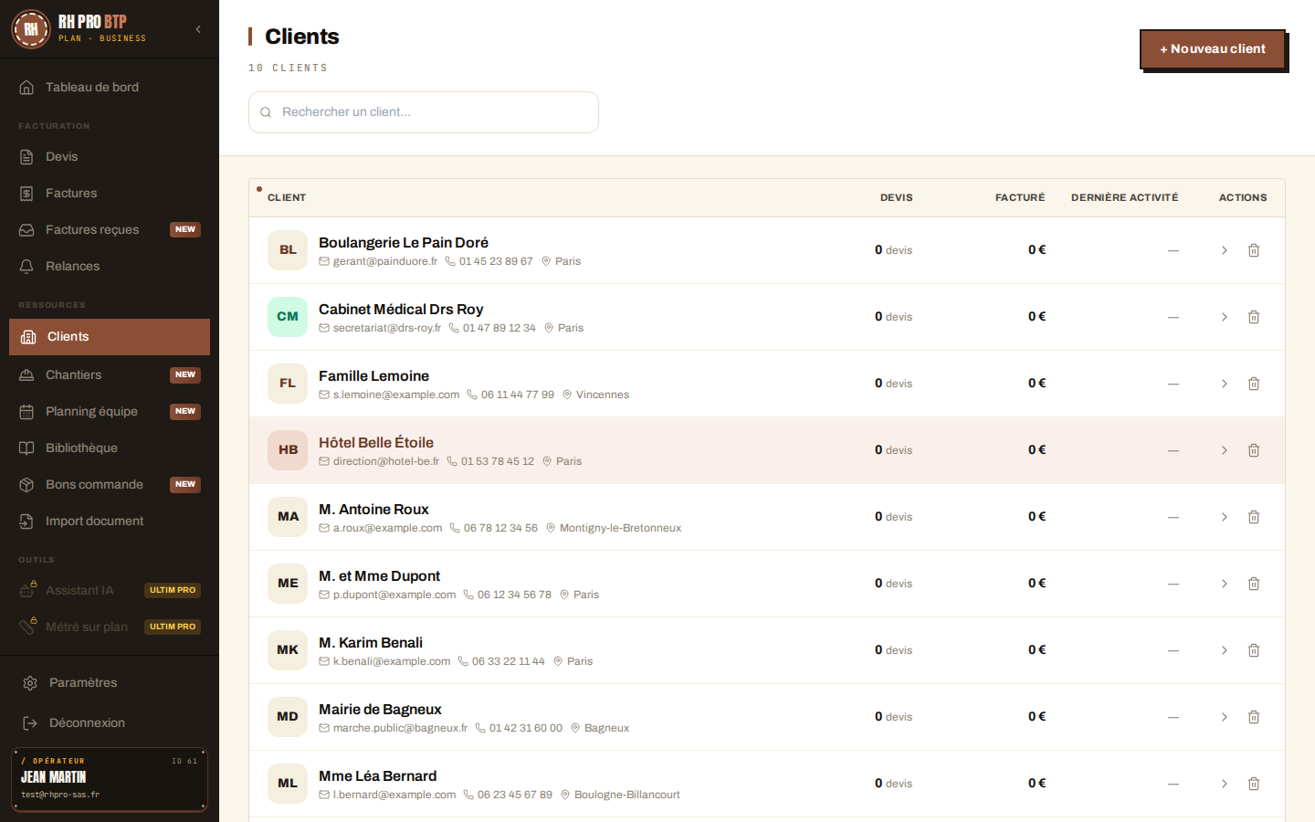The width and height of the screenshot is (1315, 822).
Task: Open Hôtel Belle Étoile details chevron
Action: pos(1225,450)
